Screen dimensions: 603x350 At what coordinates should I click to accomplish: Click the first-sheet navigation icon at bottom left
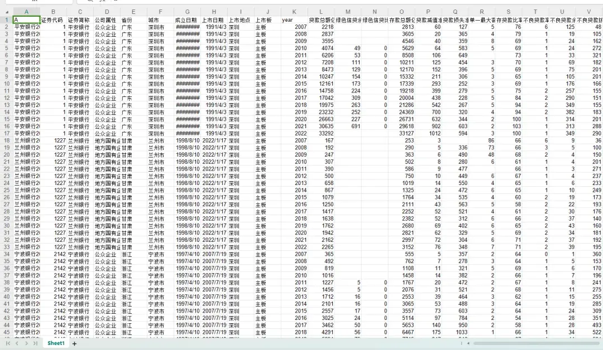[8, 343]
